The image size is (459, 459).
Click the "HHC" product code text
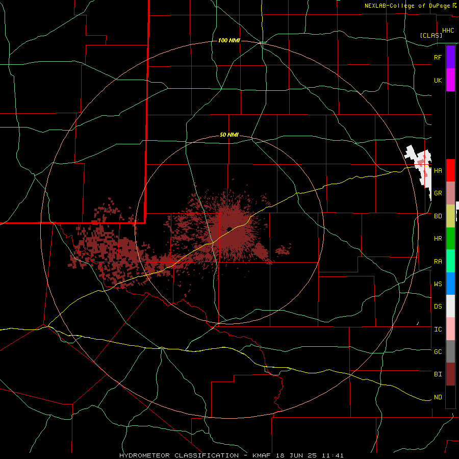448,31
